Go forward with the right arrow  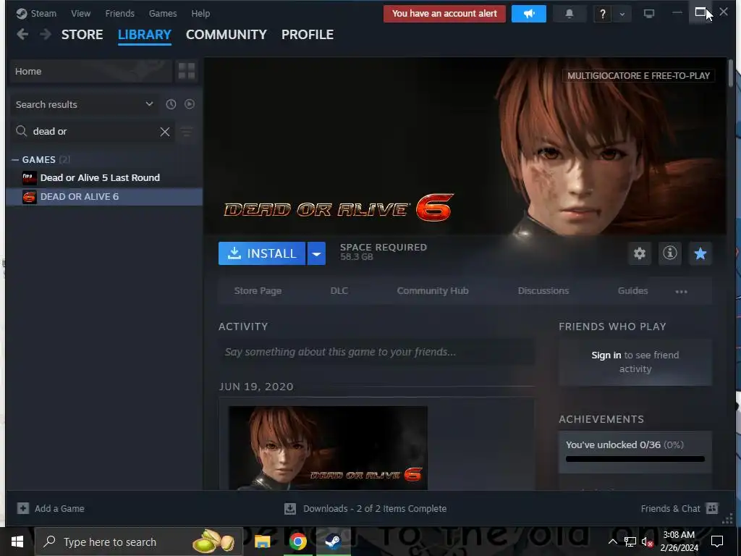click(x=46, y=35)
